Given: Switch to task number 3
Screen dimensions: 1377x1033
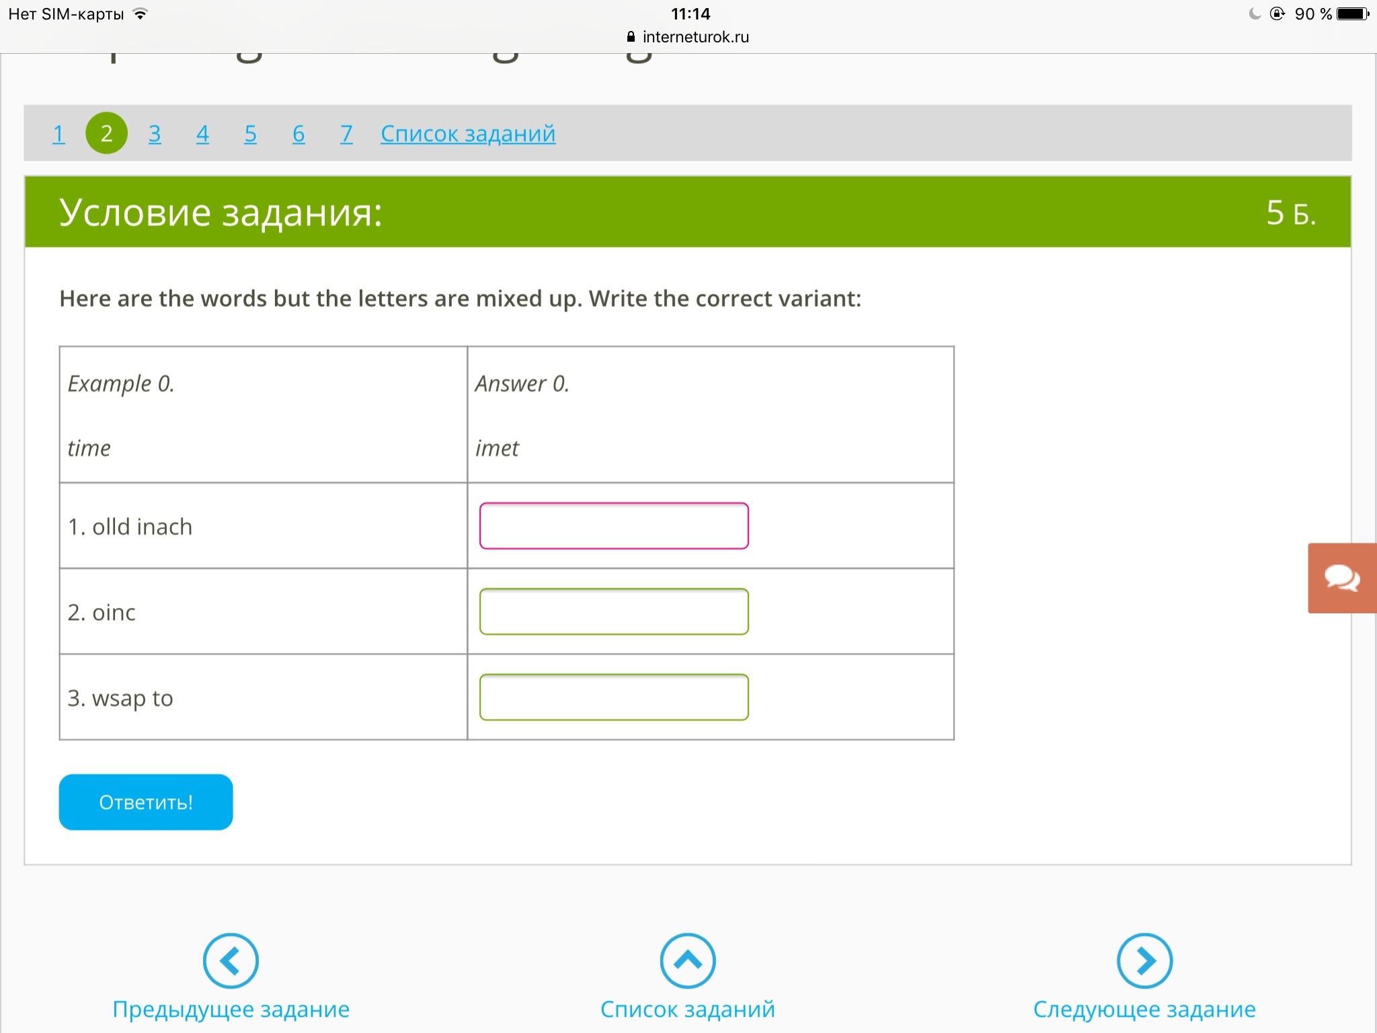Looking at the screenshot, I should click(155, 134).
